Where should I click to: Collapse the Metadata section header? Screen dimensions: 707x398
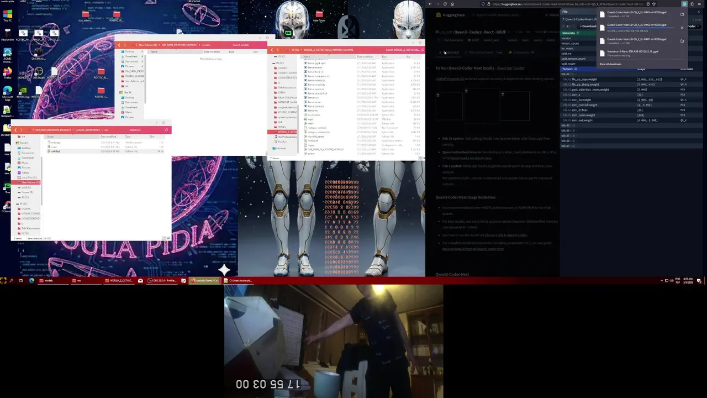point(571,33)
